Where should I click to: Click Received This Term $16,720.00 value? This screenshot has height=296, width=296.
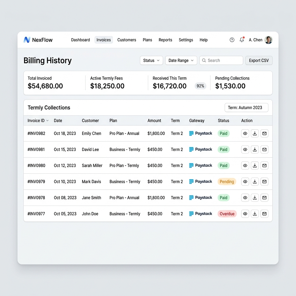[x=169, y=86]
